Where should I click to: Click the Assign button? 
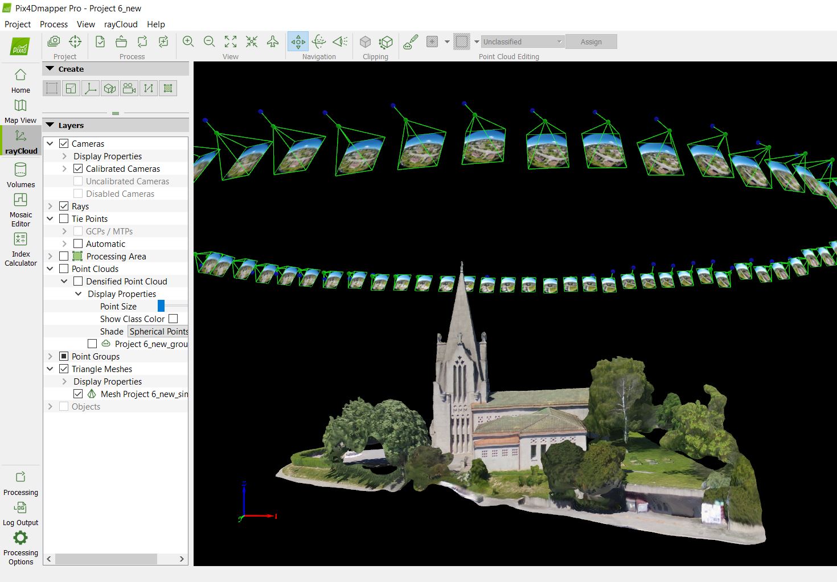tap(591, 42)
